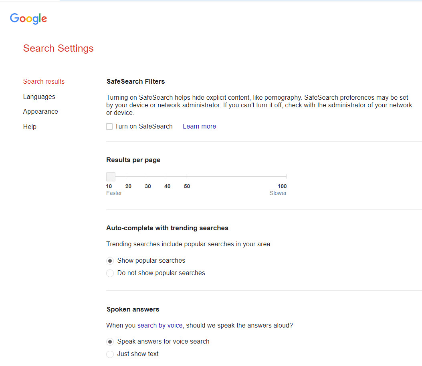
Task: Click the trending searches description text
Action: pyautogui.click(x=189, y=244)
